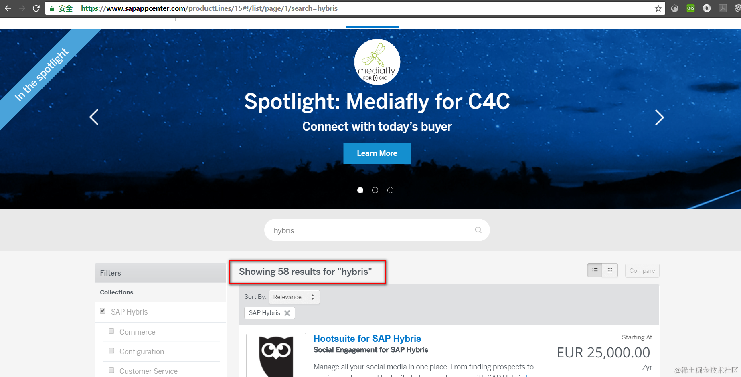Uncheck the SAP Hybris collection checkbox
This screenshot has width=741, height=377.
coord(103,311)
